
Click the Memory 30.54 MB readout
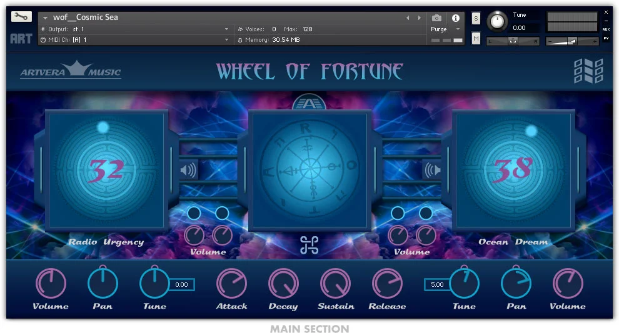286,40
